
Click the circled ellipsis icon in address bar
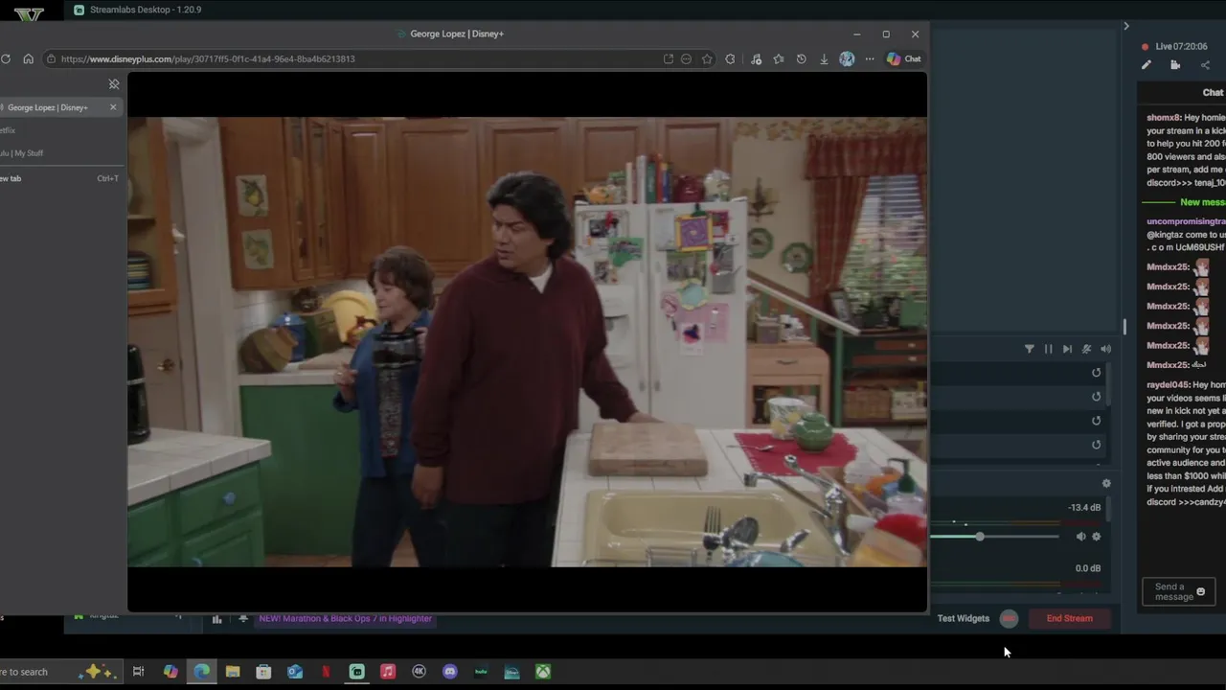pyautogui.click(x=686, y=58)
